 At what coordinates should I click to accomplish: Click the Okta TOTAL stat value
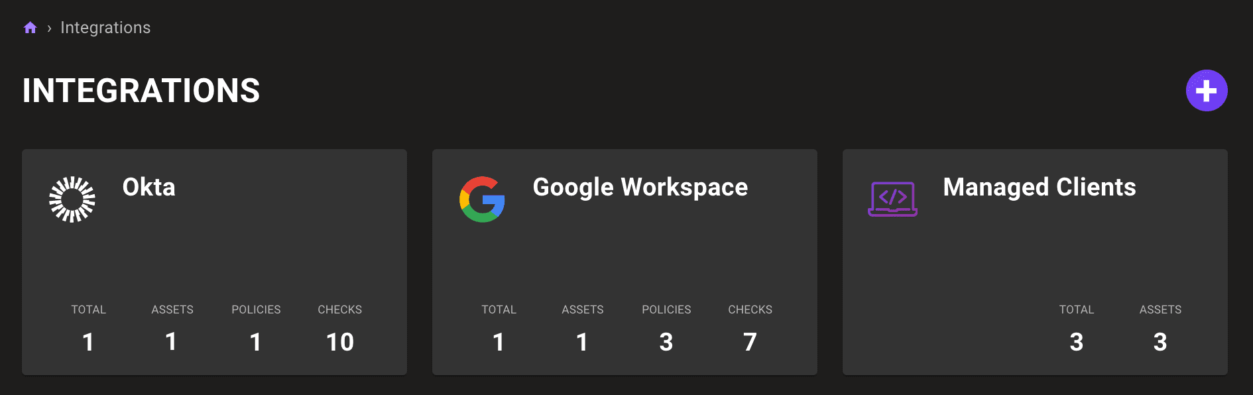(88, 342)
